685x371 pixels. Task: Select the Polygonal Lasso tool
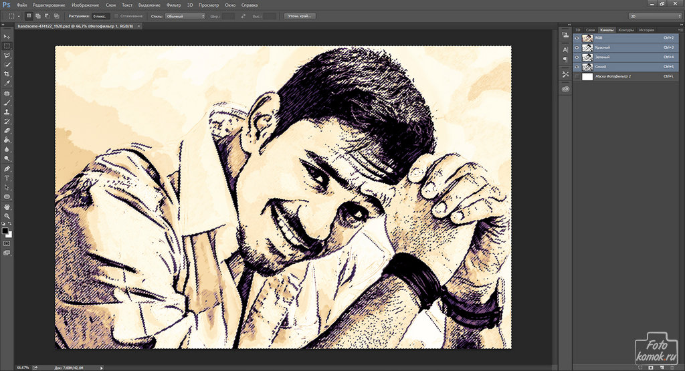click(7, 56)
